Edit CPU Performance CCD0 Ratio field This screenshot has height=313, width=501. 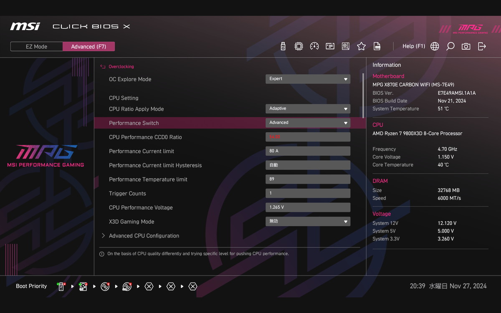(x=308, y=137)
